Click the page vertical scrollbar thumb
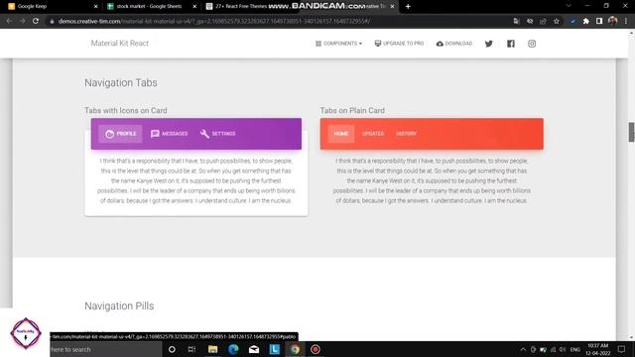The height and width of the screenshot is (357, 635). point(631,132)
